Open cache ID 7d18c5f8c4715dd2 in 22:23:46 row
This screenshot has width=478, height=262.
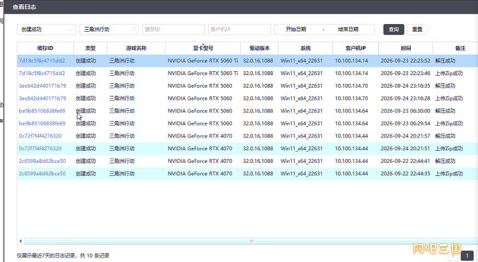point(42,73)
